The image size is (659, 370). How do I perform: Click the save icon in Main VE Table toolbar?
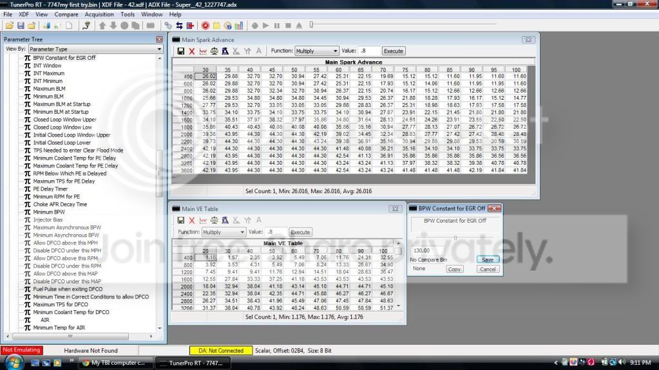coord(181,220)
